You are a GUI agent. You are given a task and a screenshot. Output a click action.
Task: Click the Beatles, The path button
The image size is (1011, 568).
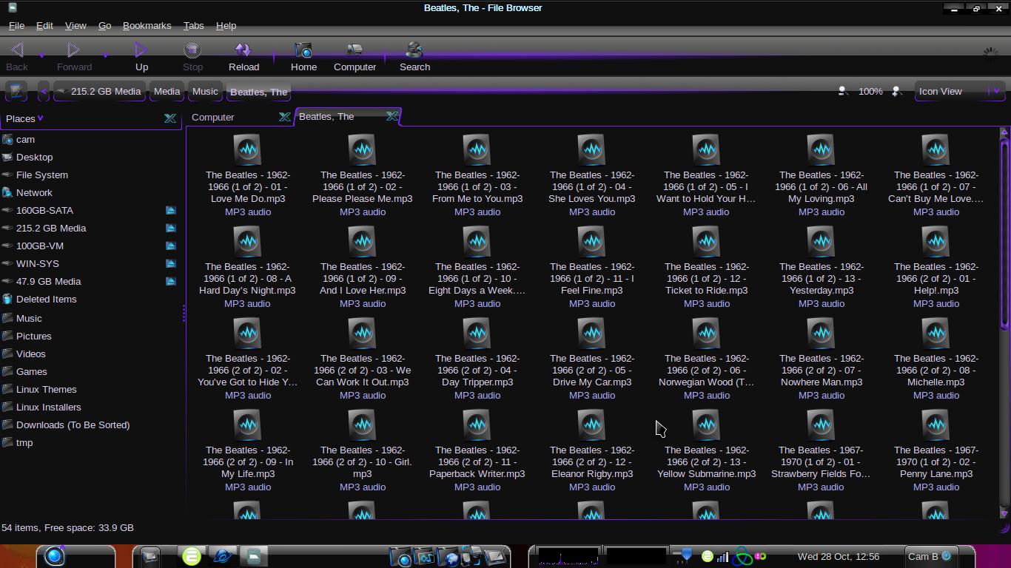[x=258, y=92]
